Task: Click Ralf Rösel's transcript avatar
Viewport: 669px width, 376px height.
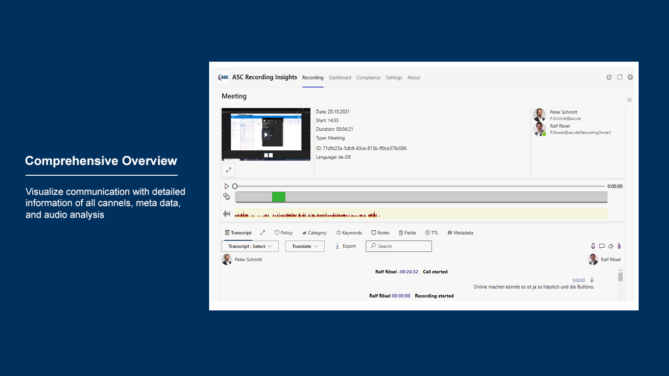Action: pos(593,259)
